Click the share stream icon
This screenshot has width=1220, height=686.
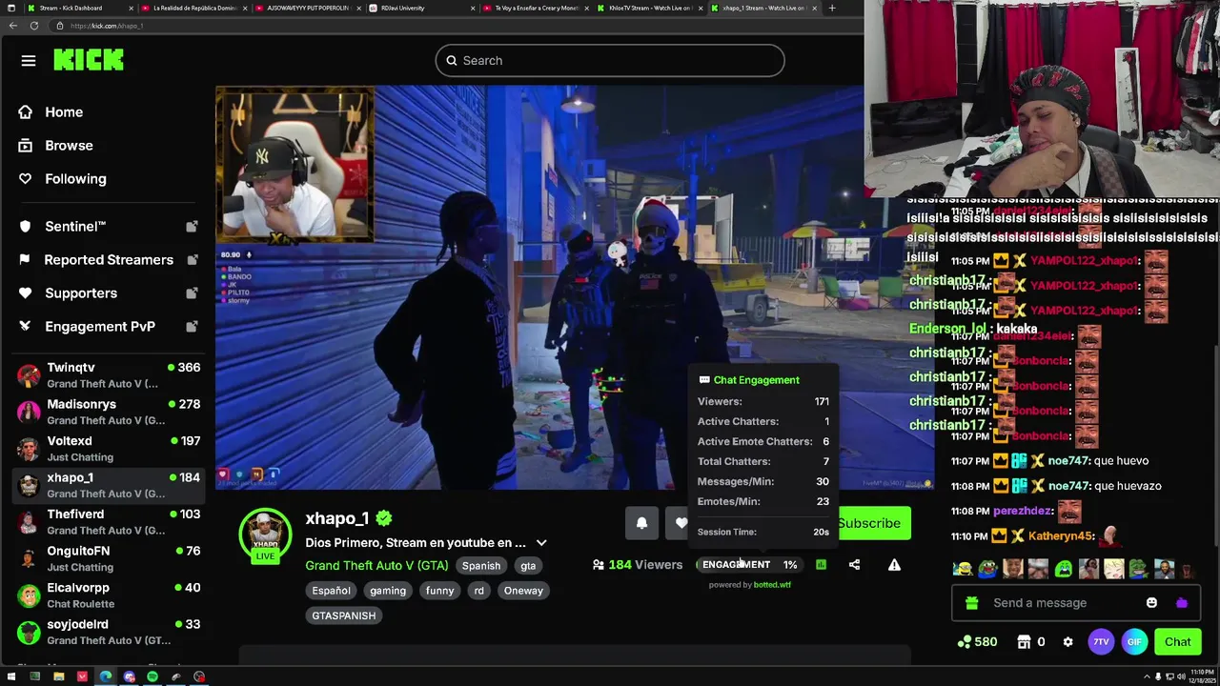854,565
